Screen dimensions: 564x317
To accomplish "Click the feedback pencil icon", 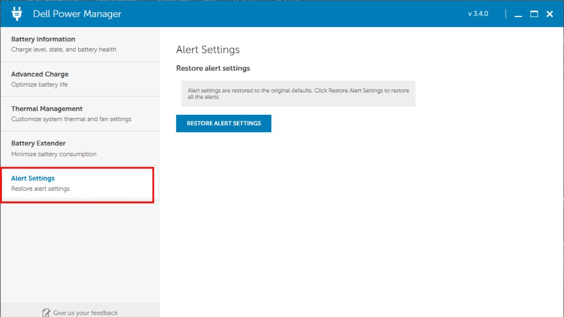I will [46, 312].
